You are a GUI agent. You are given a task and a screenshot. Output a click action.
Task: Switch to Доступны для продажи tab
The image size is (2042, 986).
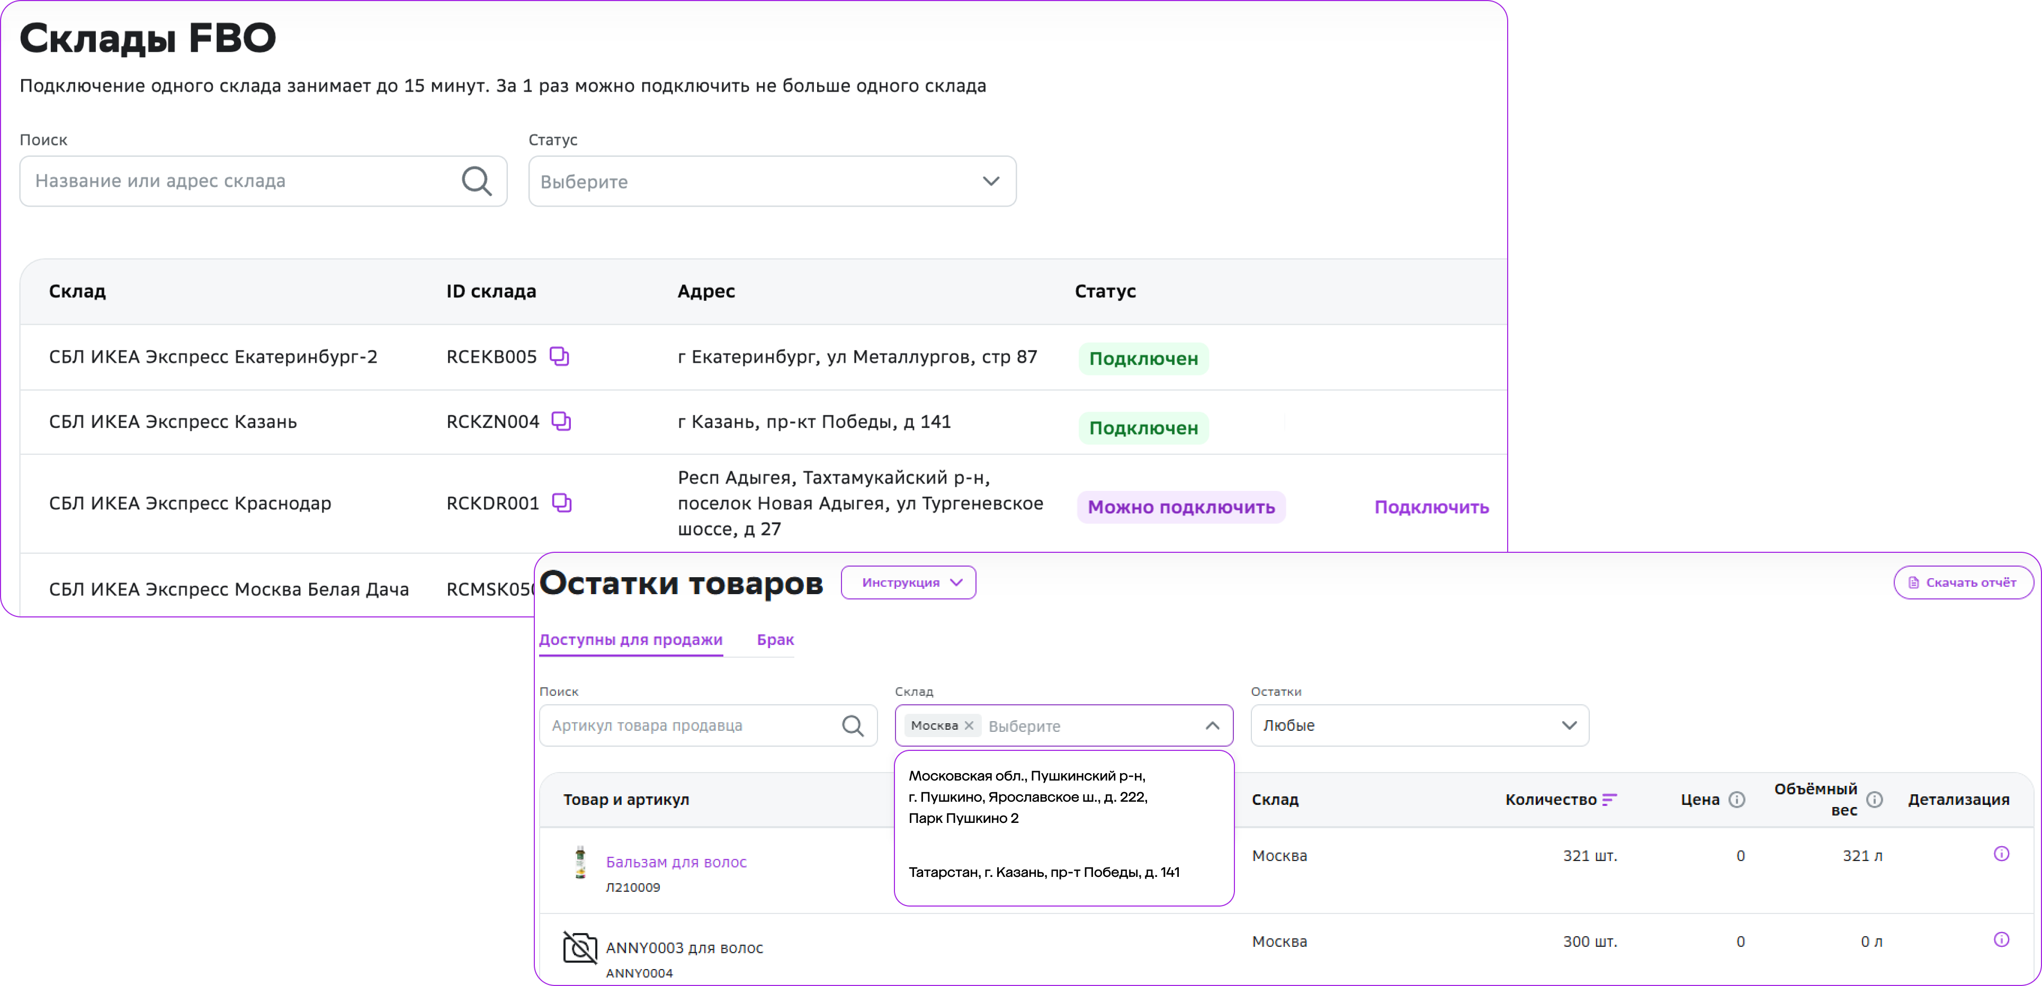pos(631,640)
